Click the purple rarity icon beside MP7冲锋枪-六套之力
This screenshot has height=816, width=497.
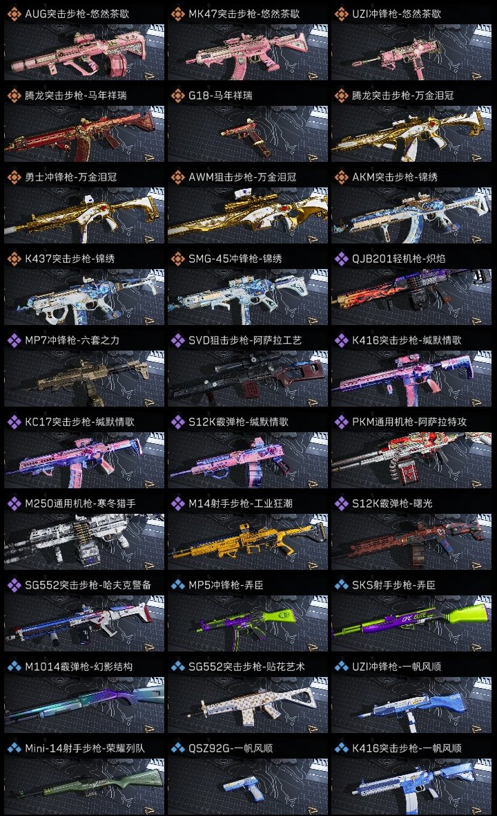point(14,340)
